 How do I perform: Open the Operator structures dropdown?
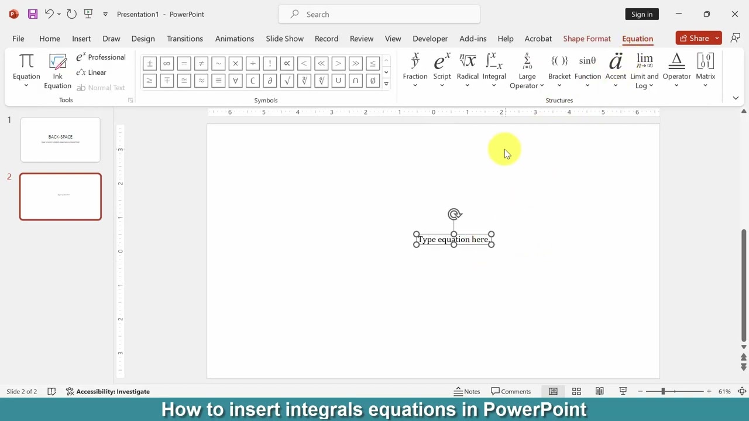pyautogui.click(x=676, y=71)
